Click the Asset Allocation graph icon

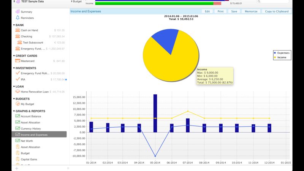[x=17, y=122]
